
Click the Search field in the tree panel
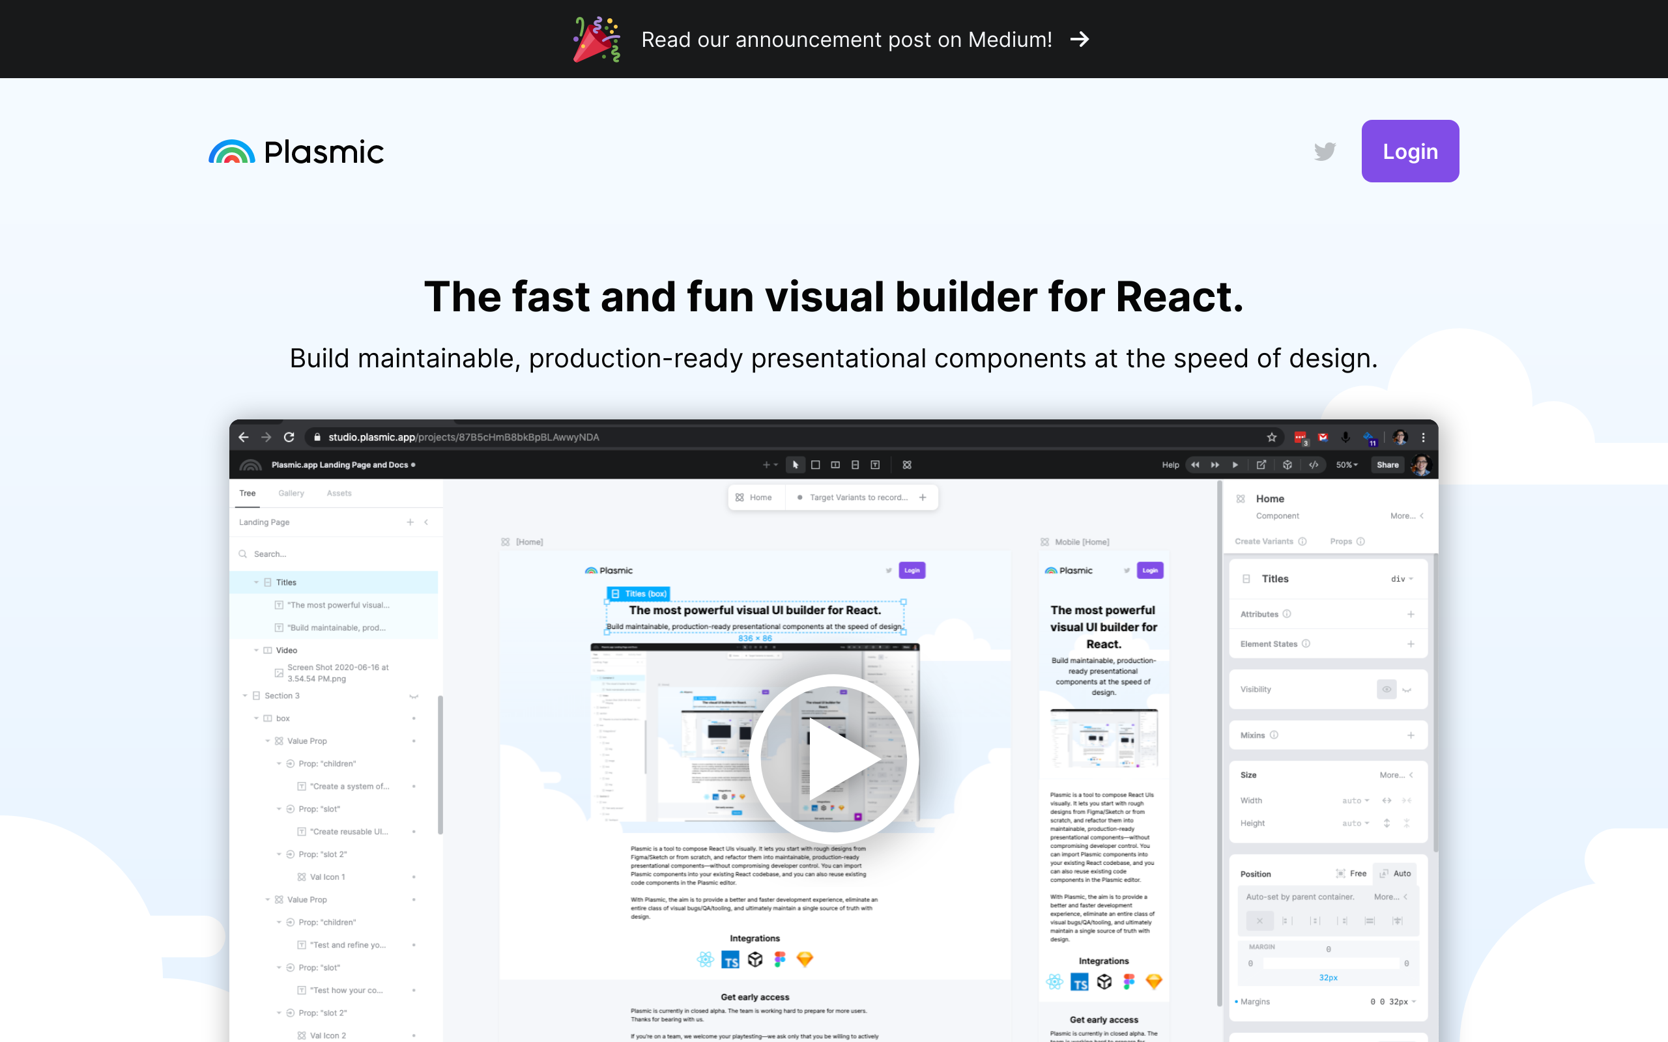[336, 554]
